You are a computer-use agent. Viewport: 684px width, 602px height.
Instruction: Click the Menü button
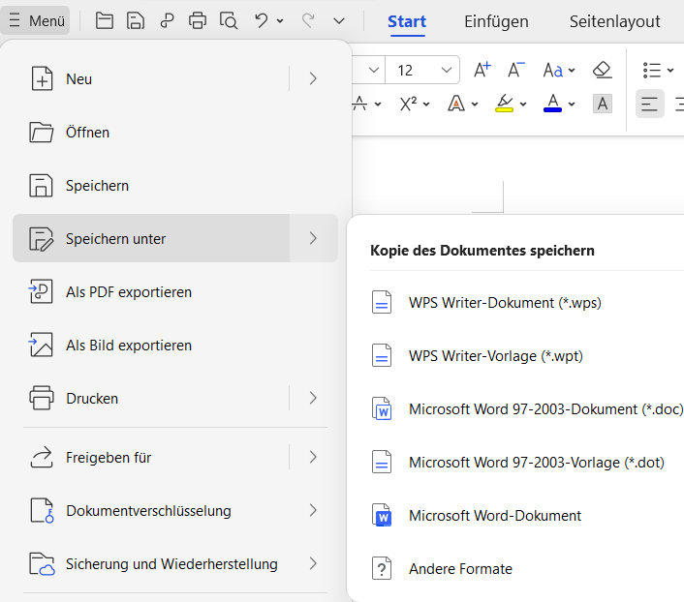(x=36, y=20)
